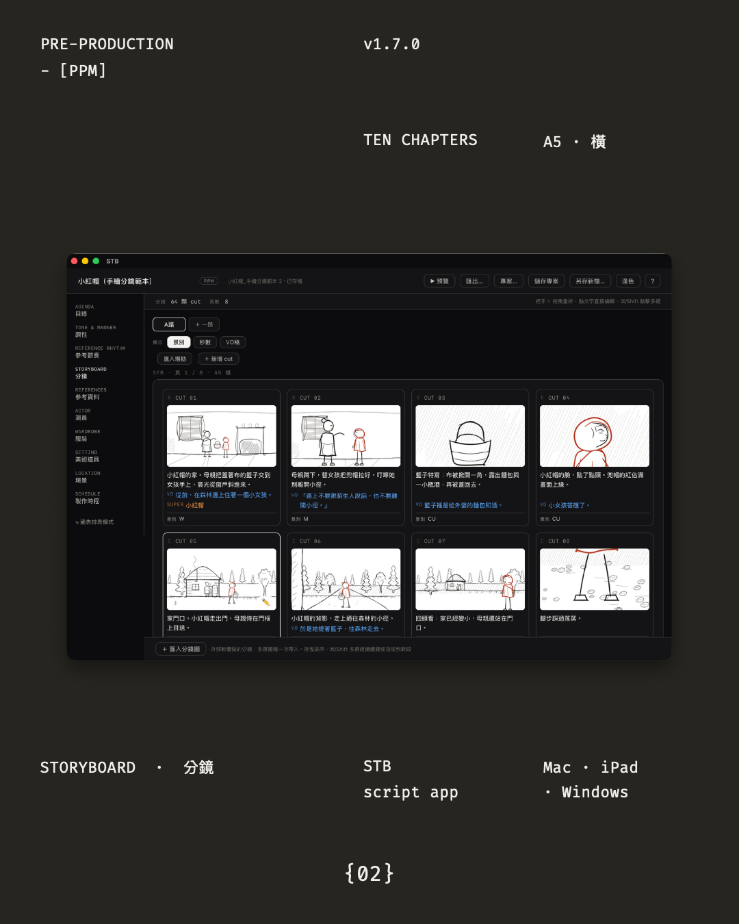Select the CUT 08 footsteps image

click(x=595, y=579)
